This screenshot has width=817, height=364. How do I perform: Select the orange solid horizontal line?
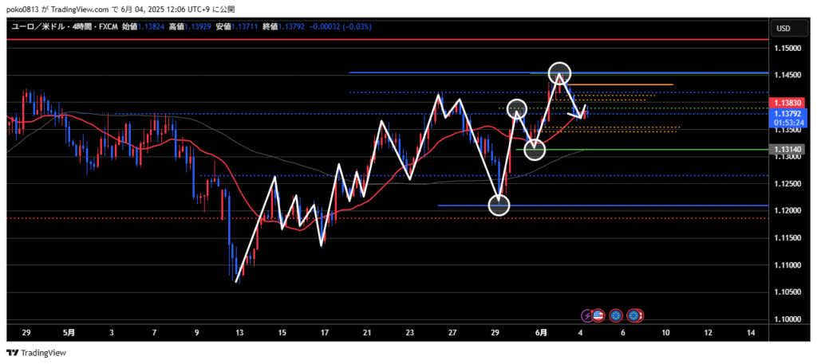(x=622, y=84)
